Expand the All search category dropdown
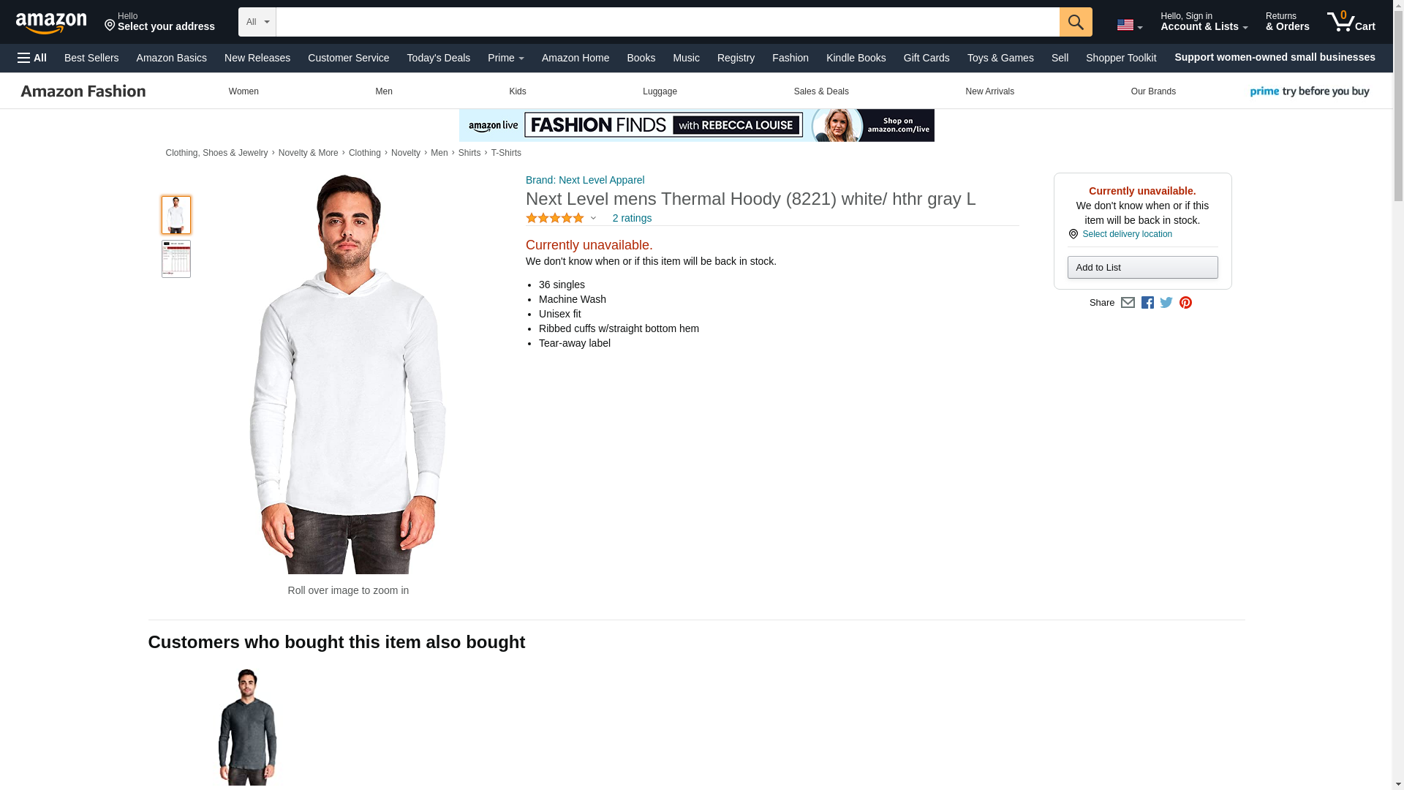The width and height of the screenshot is (1404, 790). tap(257, 22)
